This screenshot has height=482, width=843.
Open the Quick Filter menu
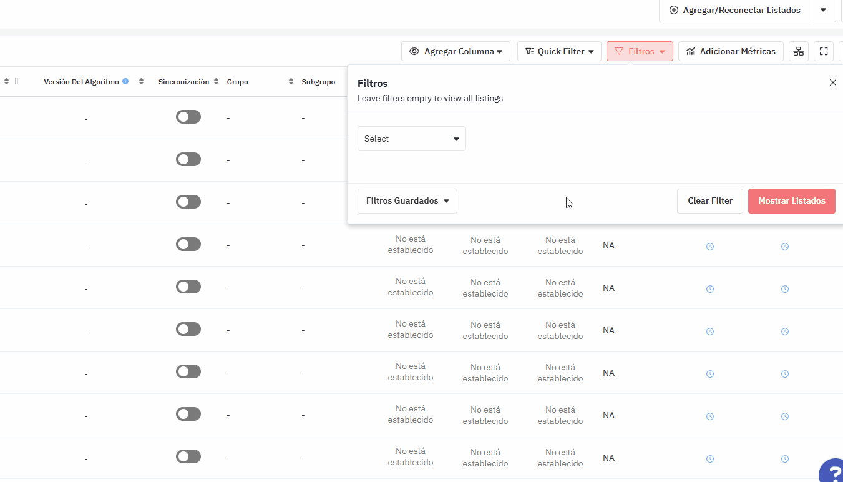point(559,52)
